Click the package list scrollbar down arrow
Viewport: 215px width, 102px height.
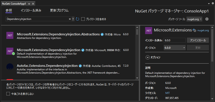point(137,78)
